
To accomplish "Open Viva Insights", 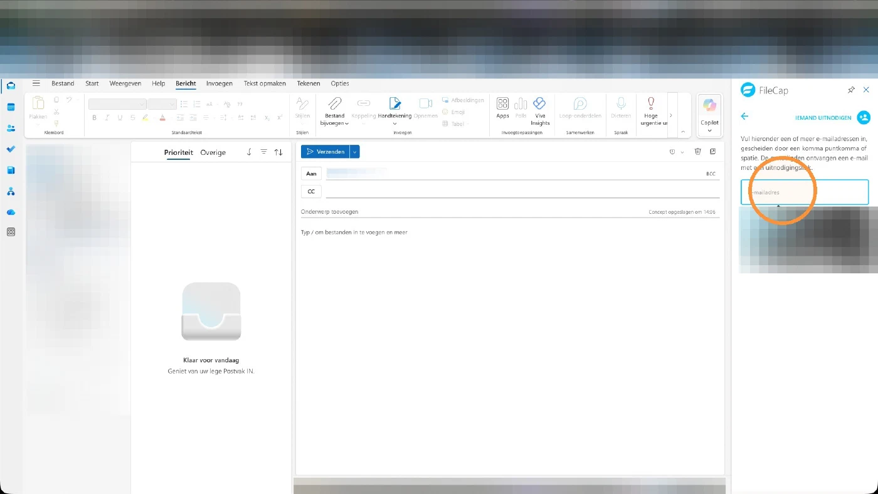I will (539, 103).
